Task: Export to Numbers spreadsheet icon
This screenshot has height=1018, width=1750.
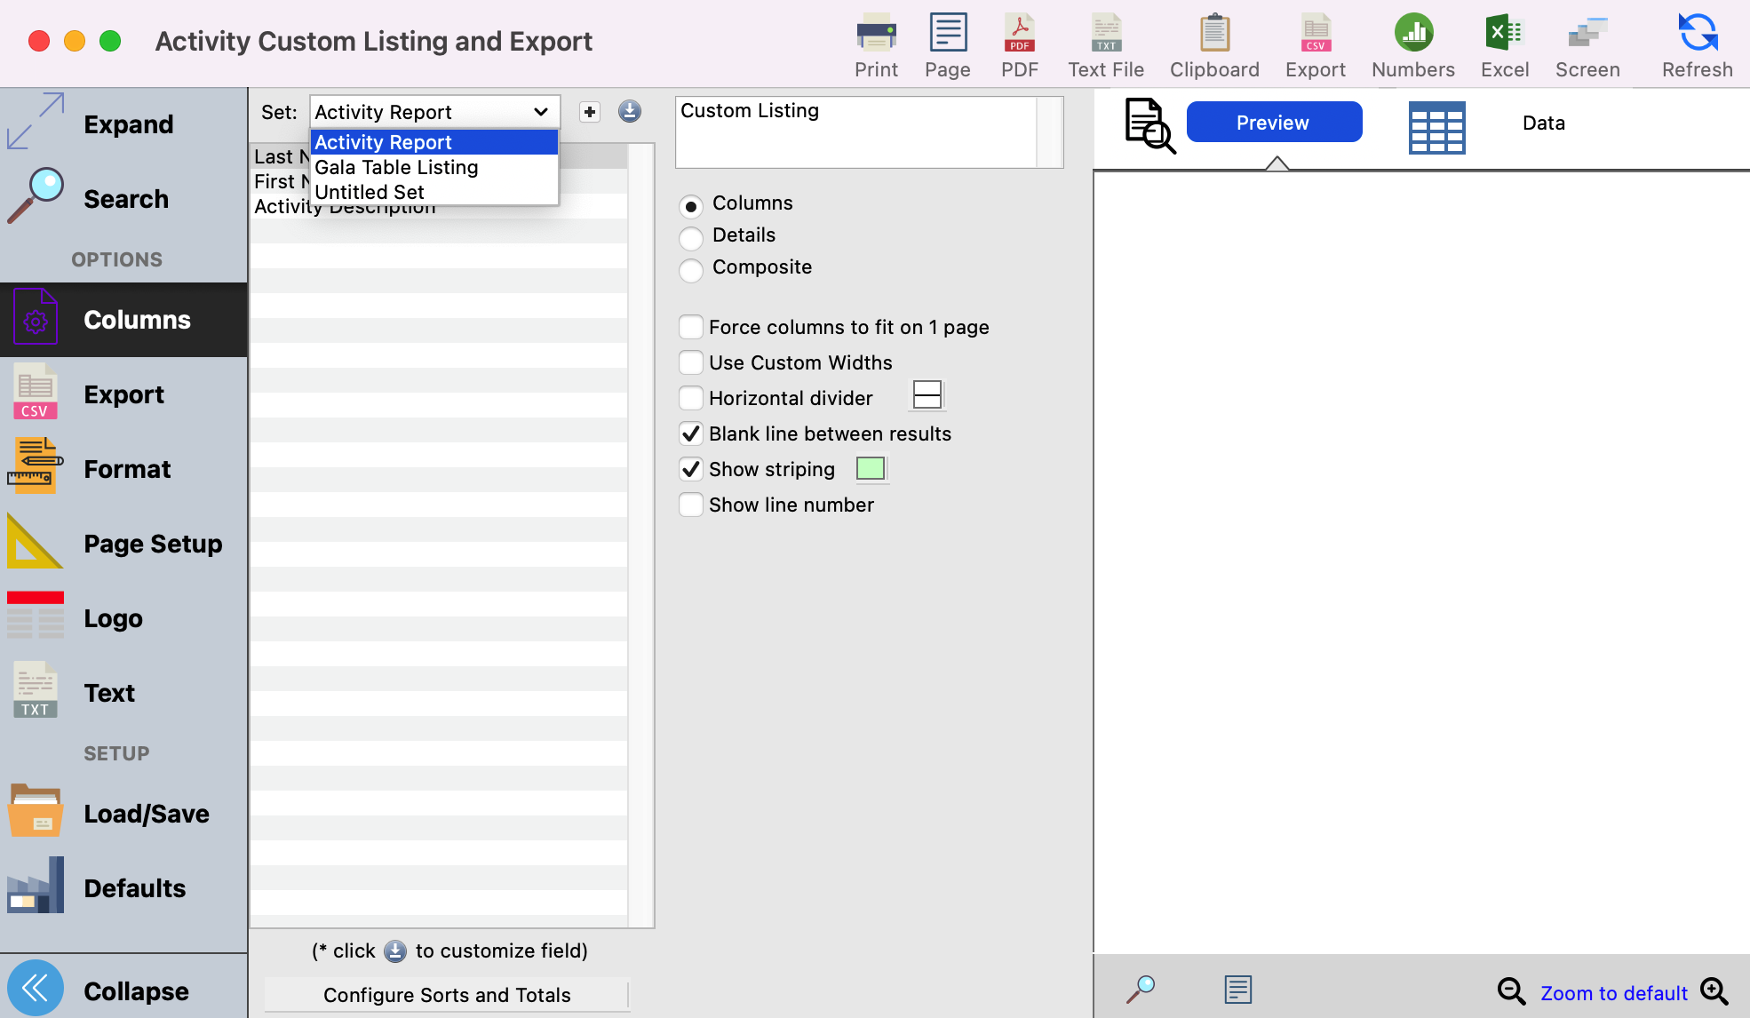Action: coord(1412,34)
